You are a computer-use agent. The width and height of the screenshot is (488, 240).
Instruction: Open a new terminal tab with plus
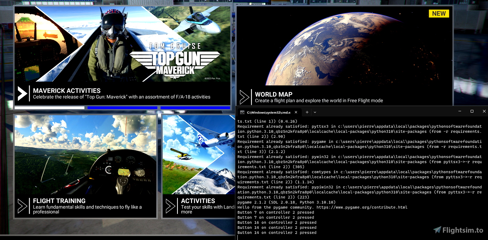pyautogui.click(x=307, y=112)
